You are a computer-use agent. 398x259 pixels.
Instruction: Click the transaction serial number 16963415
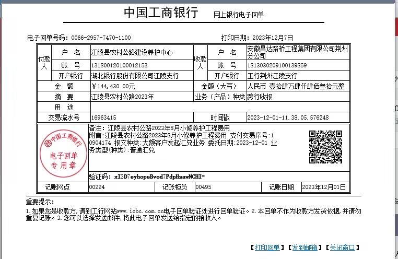[x=103, y=117]
